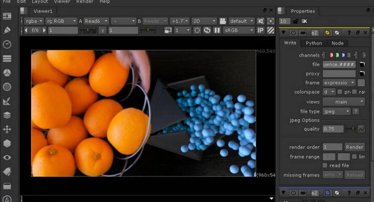The image size is (374, 202).
Task: Click the yellow node color icon in Write header
Action: pyautogui.click(x=327, y=33)
